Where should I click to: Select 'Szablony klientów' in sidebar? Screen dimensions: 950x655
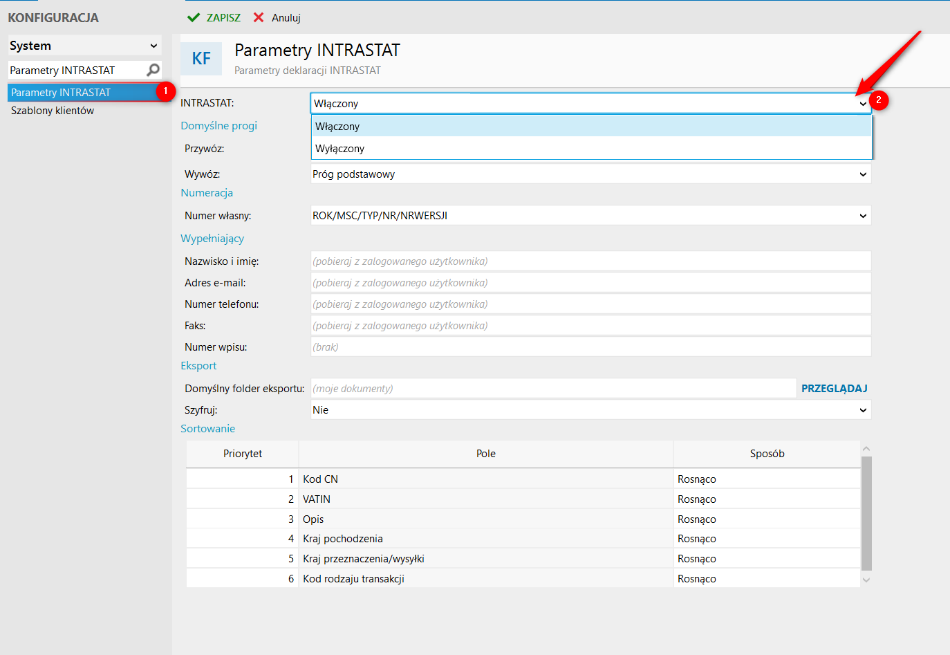[x=53, y=111]
